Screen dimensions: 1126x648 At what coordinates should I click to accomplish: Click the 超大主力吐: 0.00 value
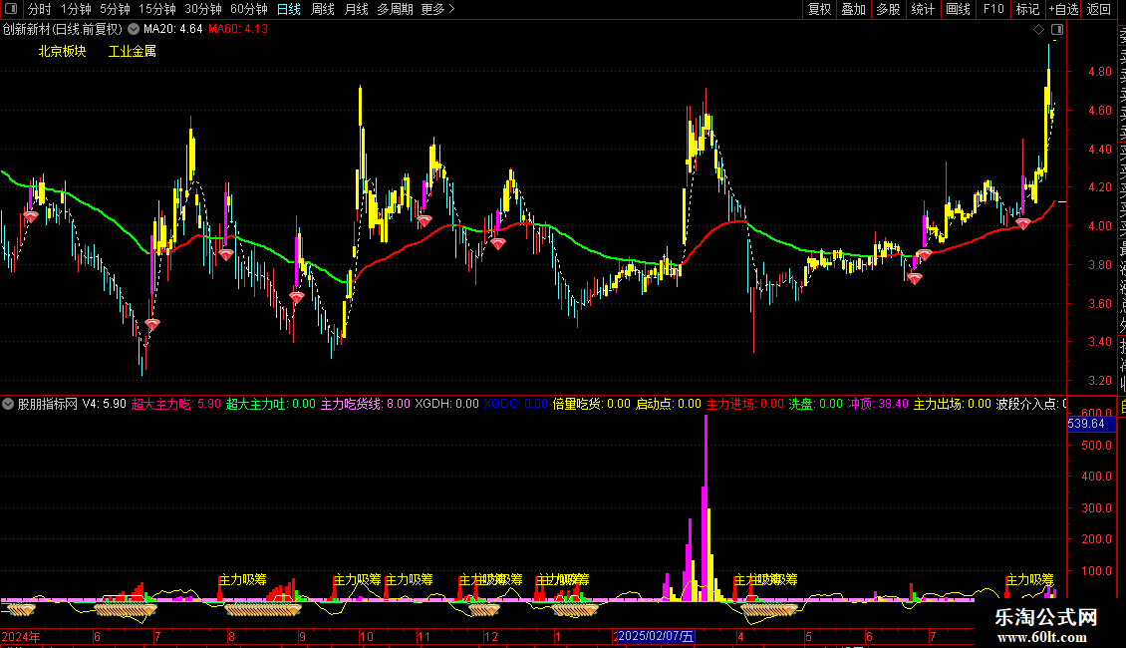[x=271, y=404]
